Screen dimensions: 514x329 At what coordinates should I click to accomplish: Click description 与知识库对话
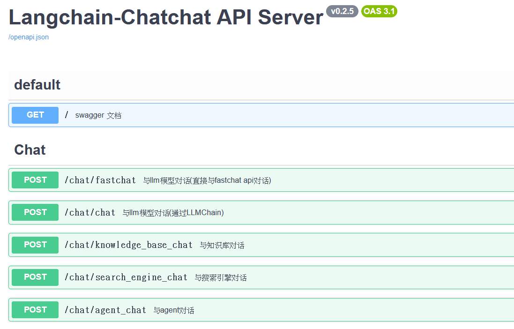(x=222, y=245)
